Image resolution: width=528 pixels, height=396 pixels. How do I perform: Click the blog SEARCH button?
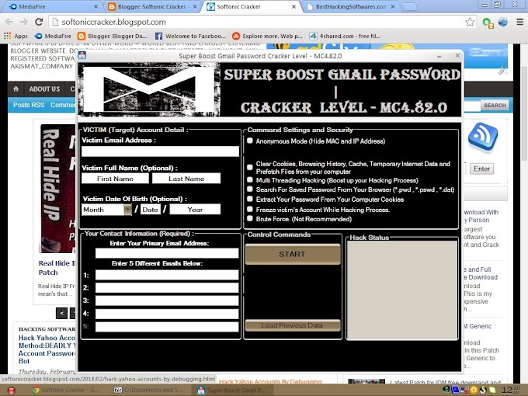point(495,105)
